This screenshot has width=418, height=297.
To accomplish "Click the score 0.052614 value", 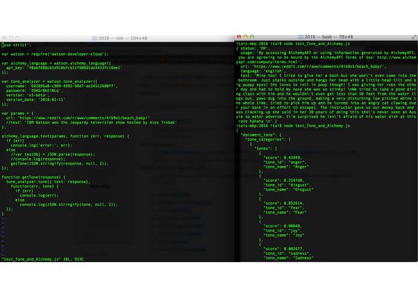I will [294, 203].
